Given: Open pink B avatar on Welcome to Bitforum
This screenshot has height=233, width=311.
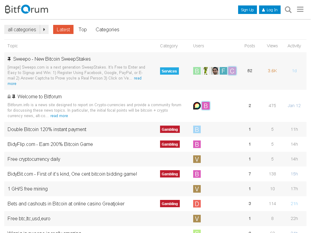Looking at the screenshot, I should point(206,106).
